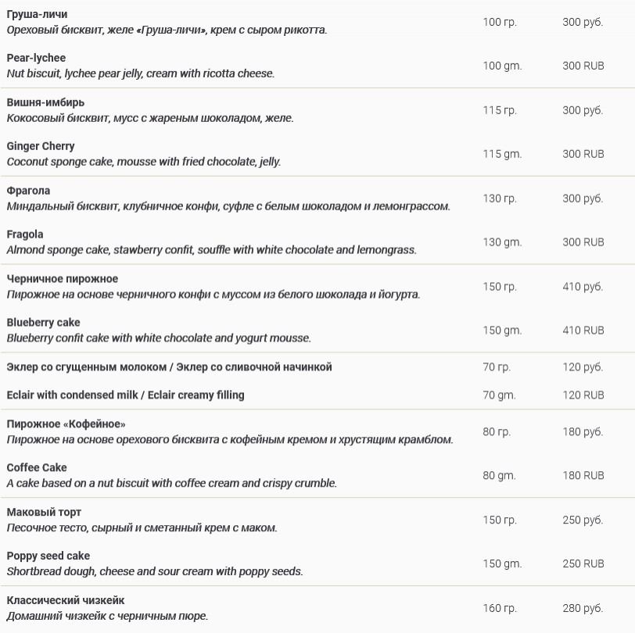Click the Вишня-имбирь heading
The height and width of the screenshot is (633, 635).
click(45, 102)
